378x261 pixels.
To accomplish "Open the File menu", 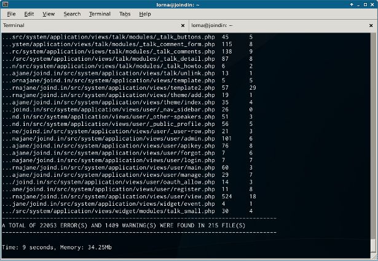I will tap(11, 14).
